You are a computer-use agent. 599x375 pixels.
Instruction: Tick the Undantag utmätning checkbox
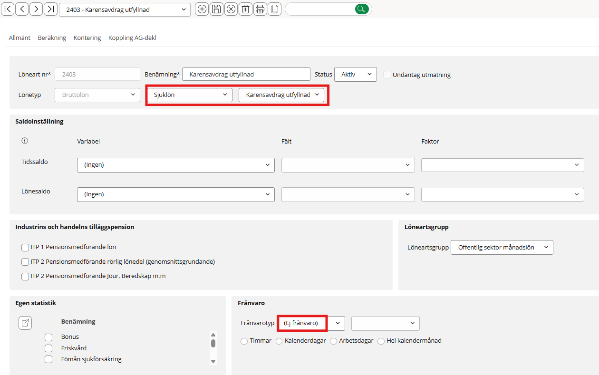tap(387, 75)
